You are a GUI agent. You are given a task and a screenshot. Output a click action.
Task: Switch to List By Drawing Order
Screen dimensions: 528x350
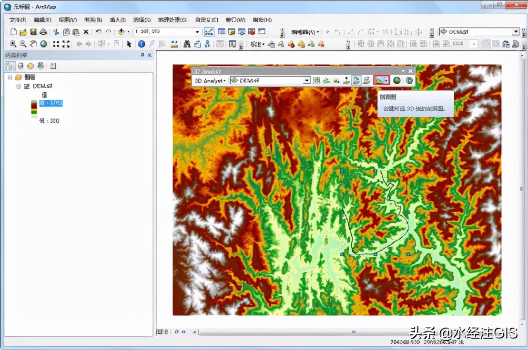tap(10, 66)
